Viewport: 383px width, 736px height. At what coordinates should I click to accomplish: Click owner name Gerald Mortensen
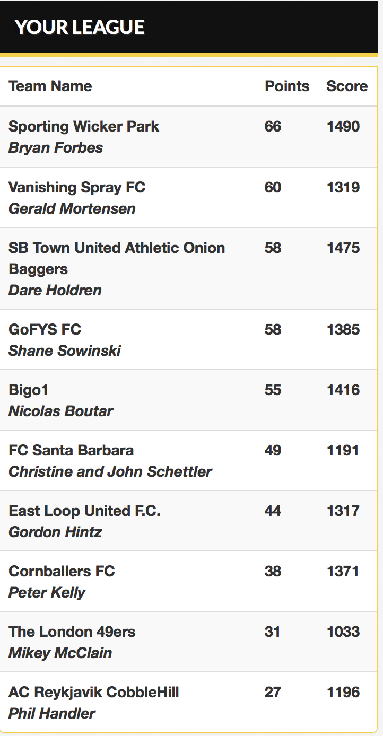(x=72, y=208)
